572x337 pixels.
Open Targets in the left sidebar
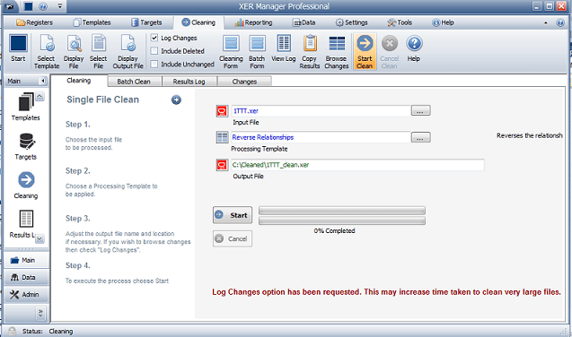[x=26, y=146]
